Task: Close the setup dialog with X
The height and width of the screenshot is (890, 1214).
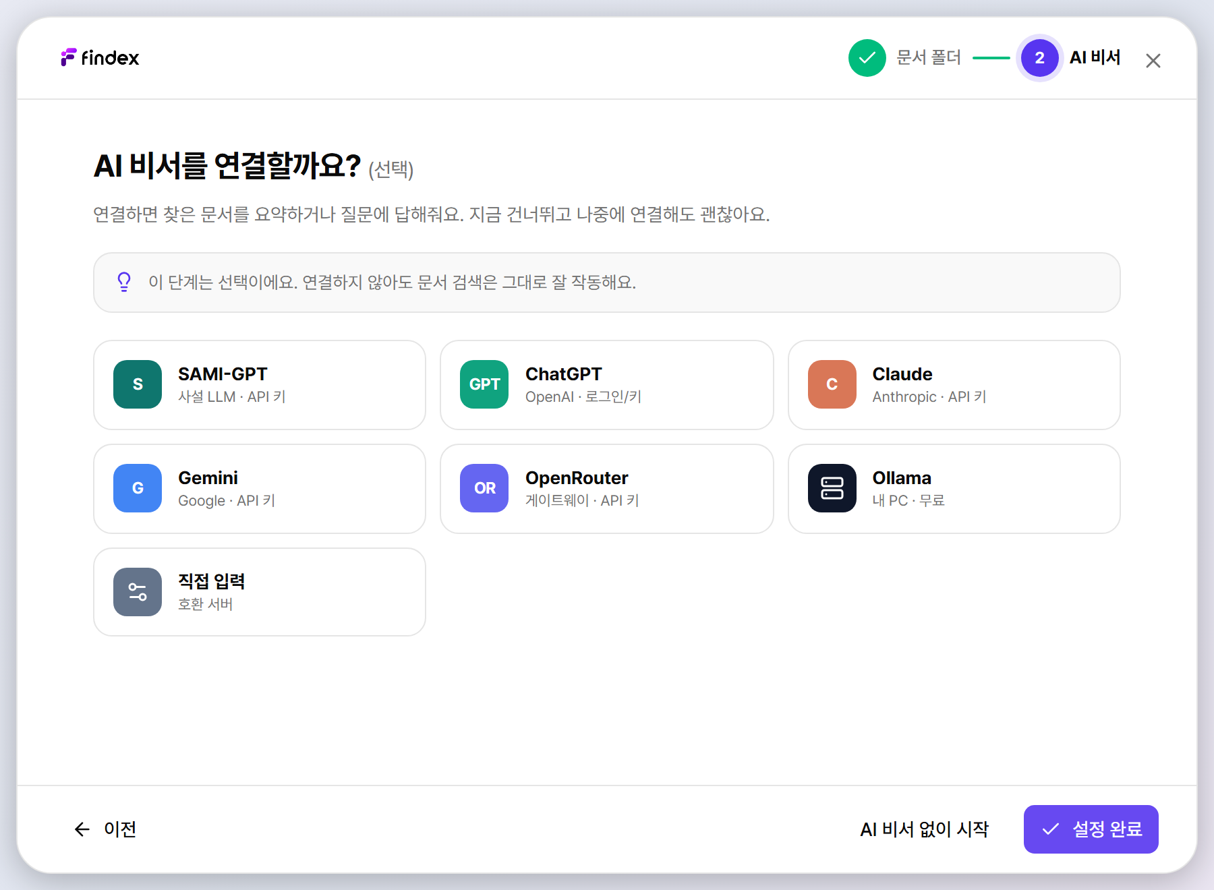Action: click(1153, 61)
